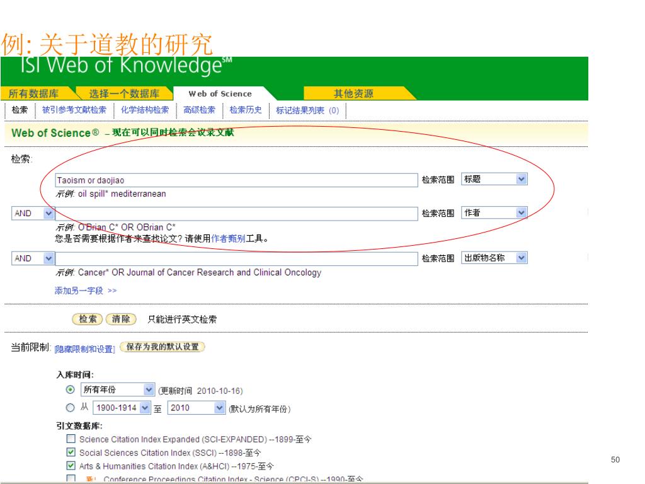Open the 其他资源 tab

(x=353, y=93)
